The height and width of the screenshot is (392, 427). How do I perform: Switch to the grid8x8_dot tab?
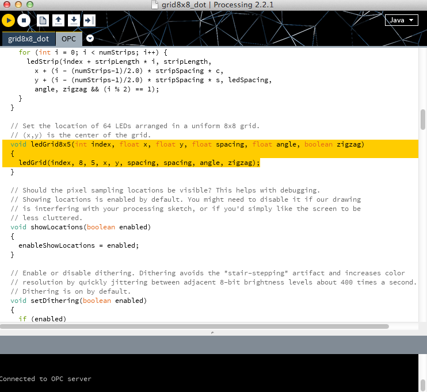tap(28, 39)
